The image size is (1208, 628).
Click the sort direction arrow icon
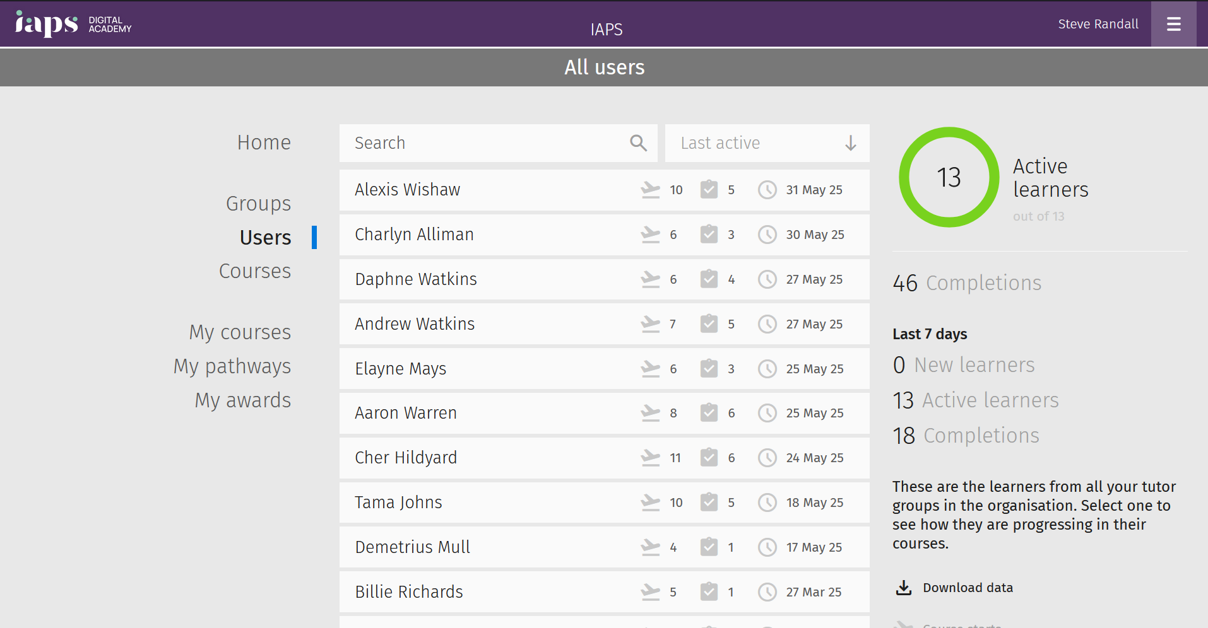(x=851, y=143)
